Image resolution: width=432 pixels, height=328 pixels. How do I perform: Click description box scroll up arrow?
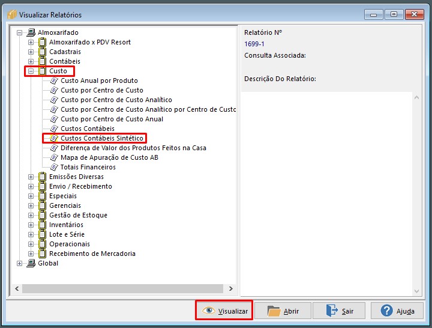pos(416,97)
